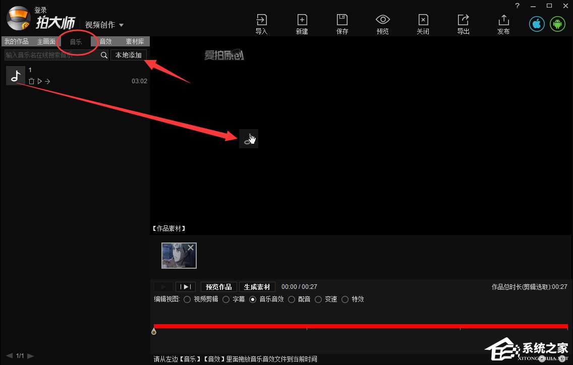This screenshot has height=365, width=573.
Task: Click the timeline playhead marker
Action: (x=154, y=331)
